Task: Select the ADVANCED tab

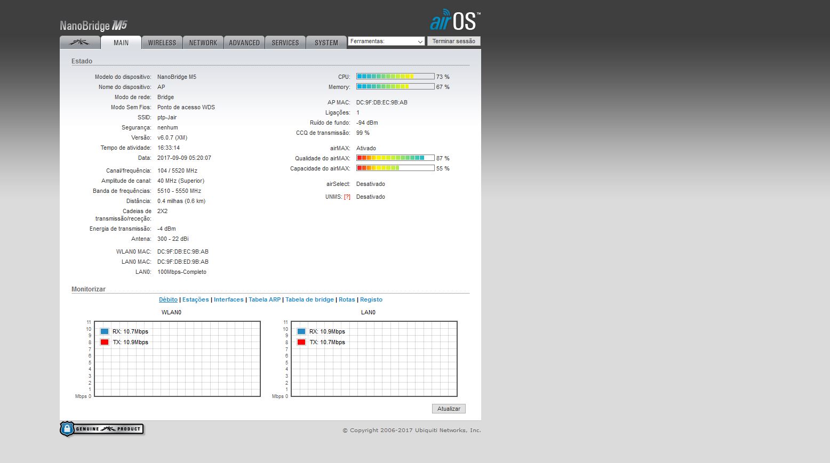Action: (244, 43)
